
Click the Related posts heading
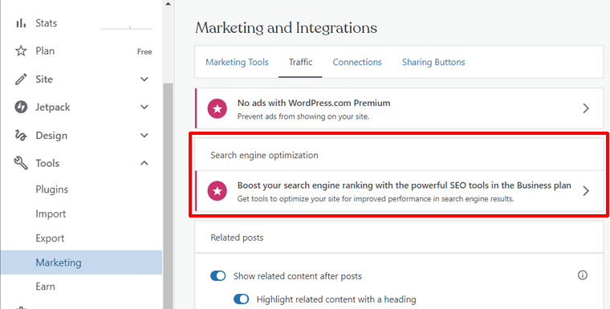pos(237,238)
